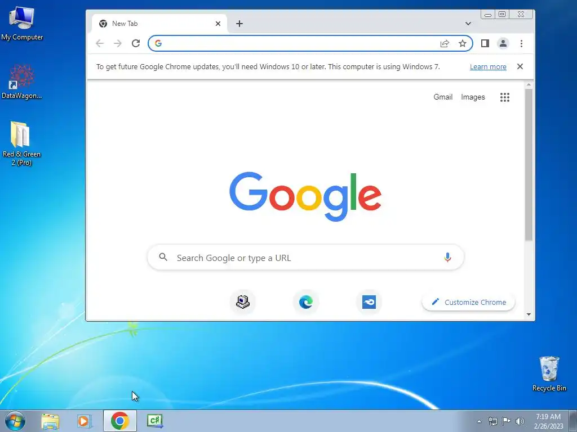Open the blue square shortcut tile
The height and width of the screenshot is (432, 577).
369,302
